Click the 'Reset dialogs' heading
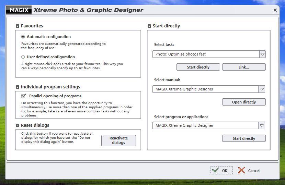Screen dimensions: 285x185 click(x=35, y=125)
